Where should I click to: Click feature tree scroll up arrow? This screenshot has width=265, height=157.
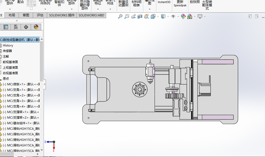(42, 39)
